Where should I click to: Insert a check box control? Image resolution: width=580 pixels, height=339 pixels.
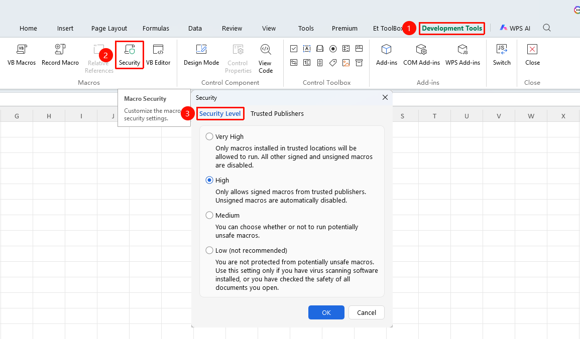[x=294, y=48]
